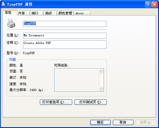
Task: Click the 双面: 否 text
Action: click(16, 71)
